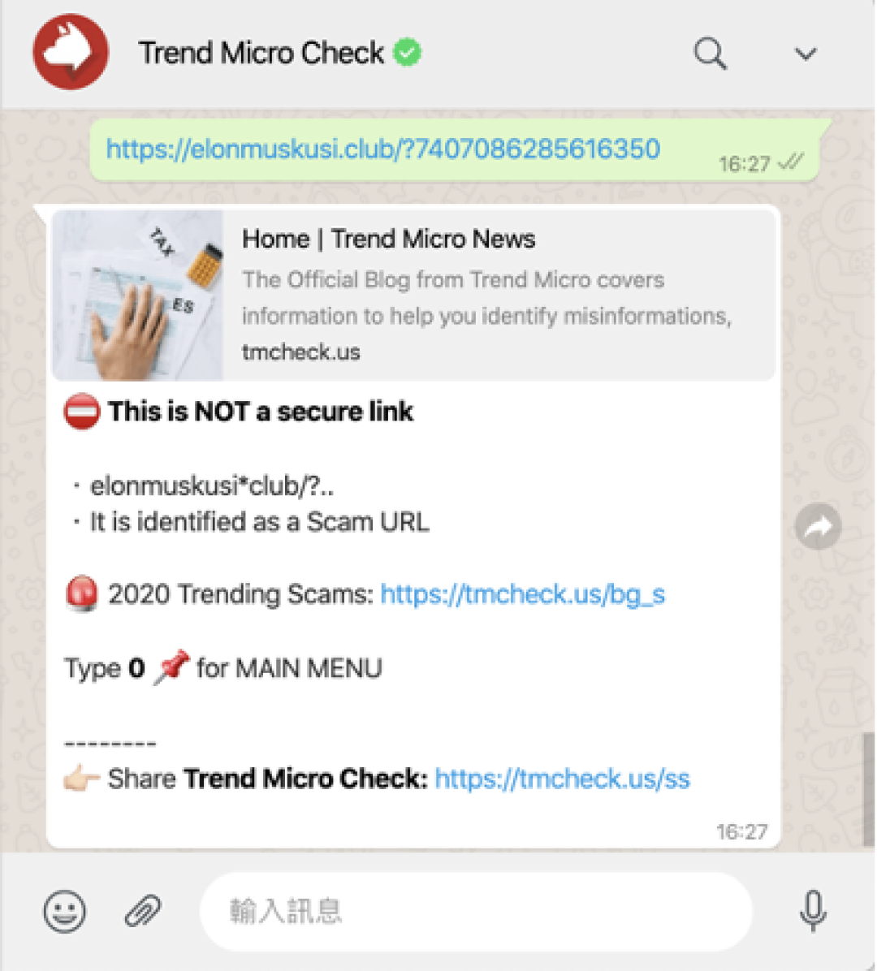Click the red siren alert emoji
This screenshot has width=877, height=971.
[x=82, y=593]
